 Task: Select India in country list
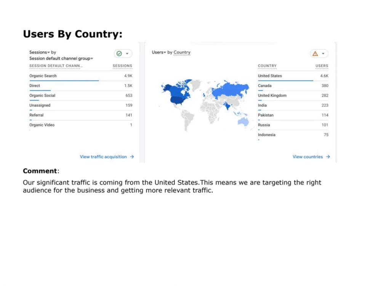[x=262, y=106]
